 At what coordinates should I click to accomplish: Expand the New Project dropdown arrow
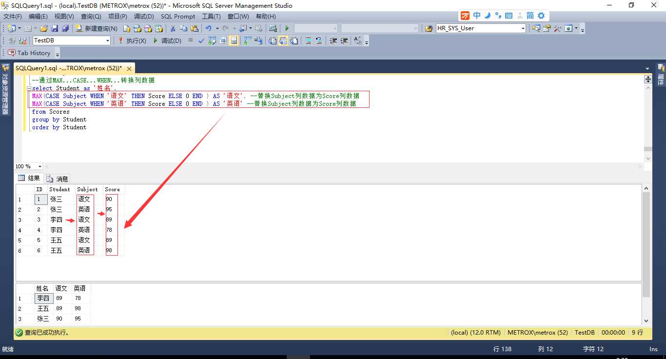click(x=20, y=28)
